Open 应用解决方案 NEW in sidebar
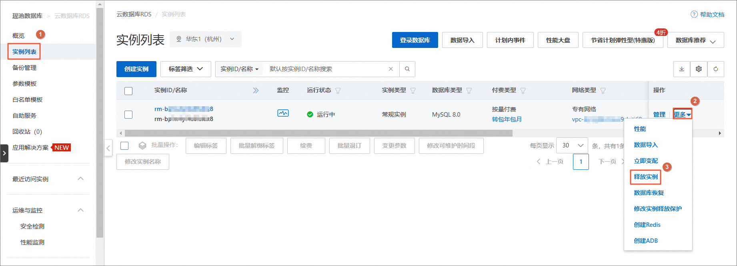Viewport: 737px width, 266px height. pos(41,147)
